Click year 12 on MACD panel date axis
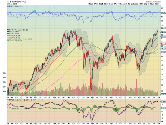The image size is (166, 125). click(x=144, y=124)
